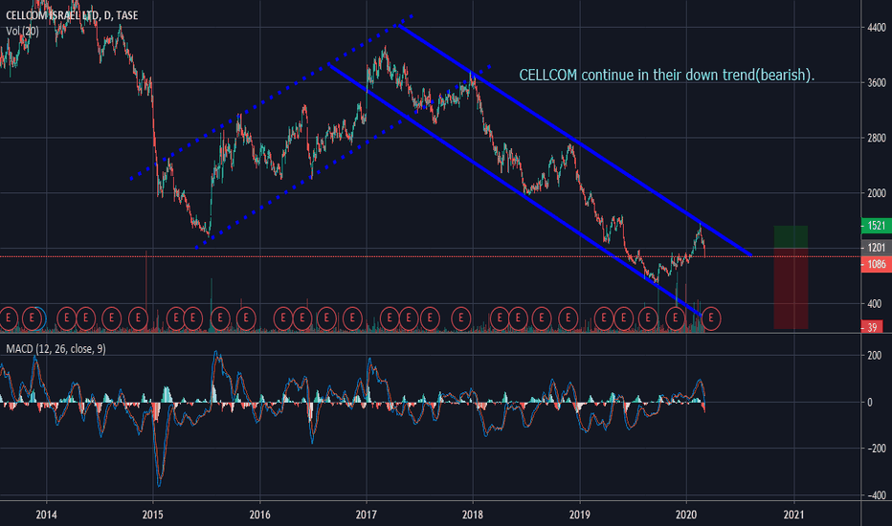Click the 200 value on MACD axis
The height and width of the screenshot is (526, 892).
(875, 356)
